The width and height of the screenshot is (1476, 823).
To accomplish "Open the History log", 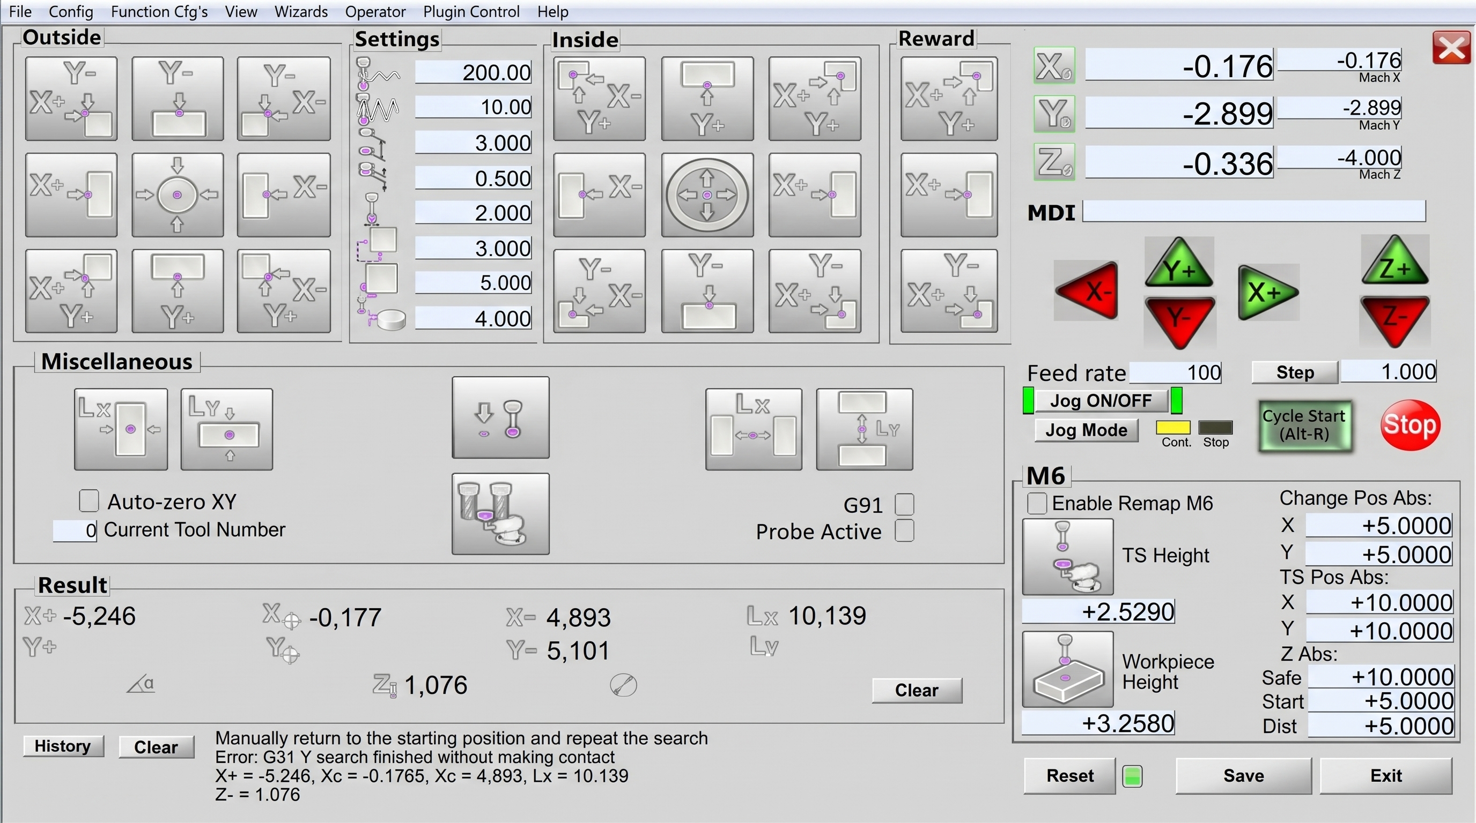I will click(x=63, y=746).
